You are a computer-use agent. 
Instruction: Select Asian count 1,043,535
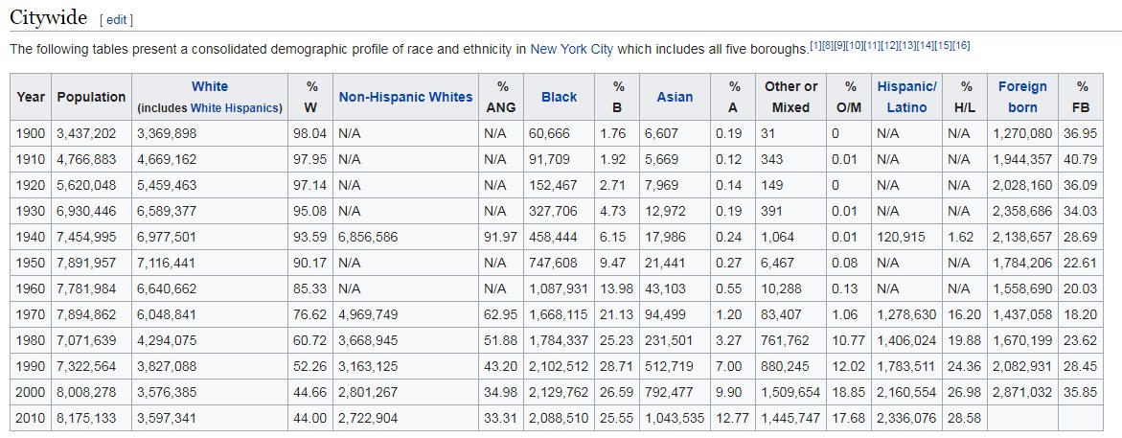coord(675,417)
